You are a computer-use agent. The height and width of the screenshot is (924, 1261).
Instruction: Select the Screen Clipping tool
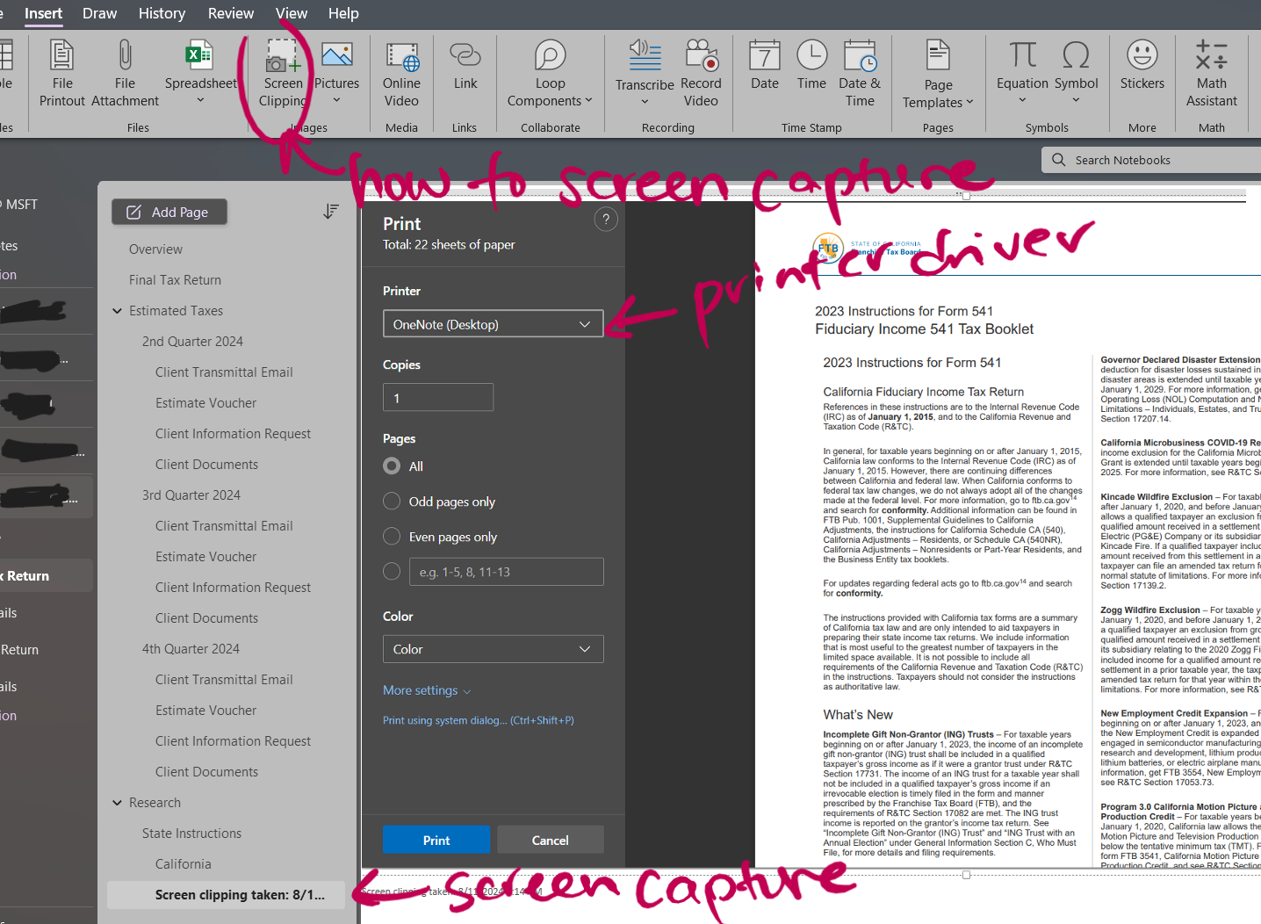pyautogui.click(x=283, y=75)
